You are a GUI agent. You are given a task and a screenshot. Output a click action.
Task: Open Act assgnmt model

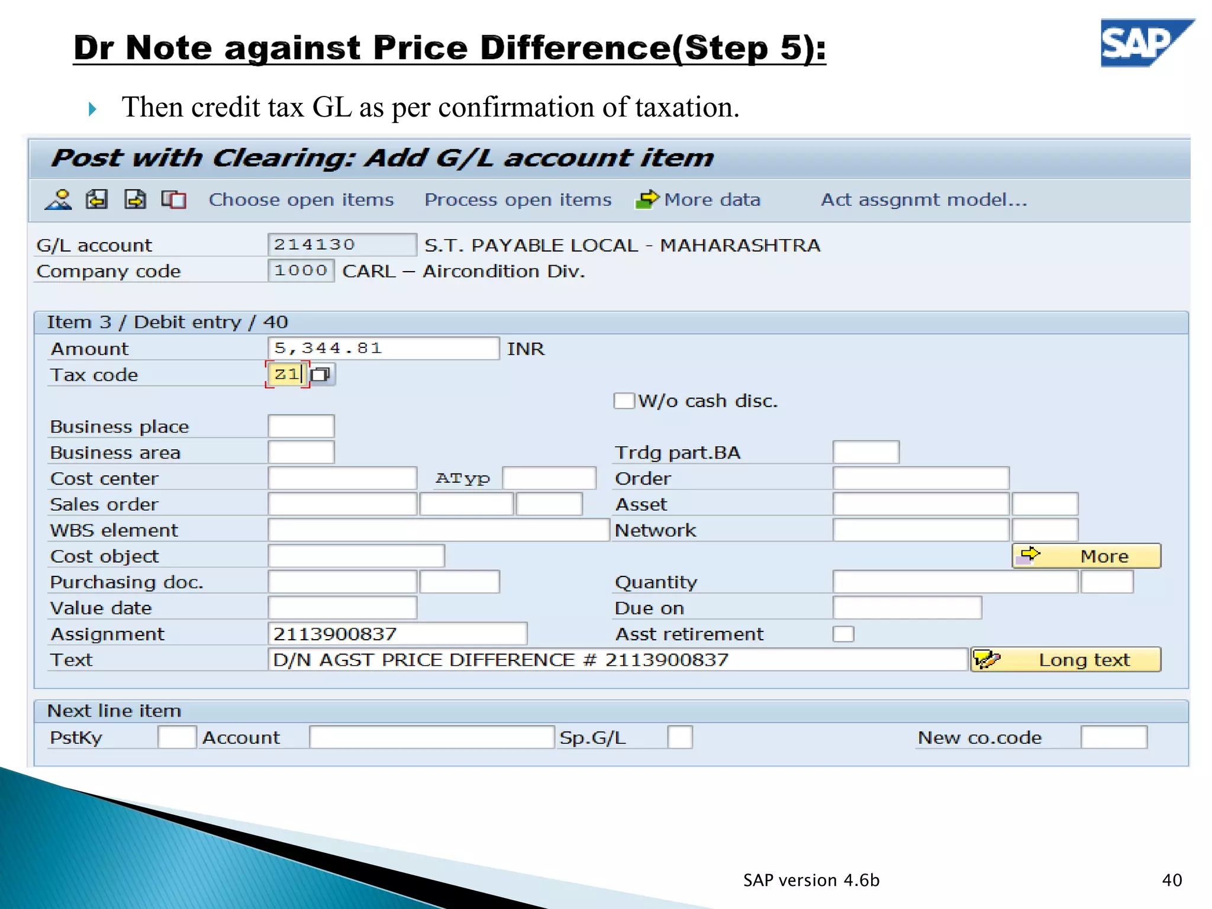pyautogui.click(x=924, y=200)
